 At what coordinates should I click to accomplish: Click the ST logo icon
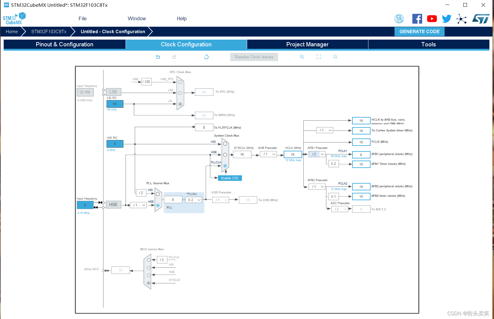point(481,19)
